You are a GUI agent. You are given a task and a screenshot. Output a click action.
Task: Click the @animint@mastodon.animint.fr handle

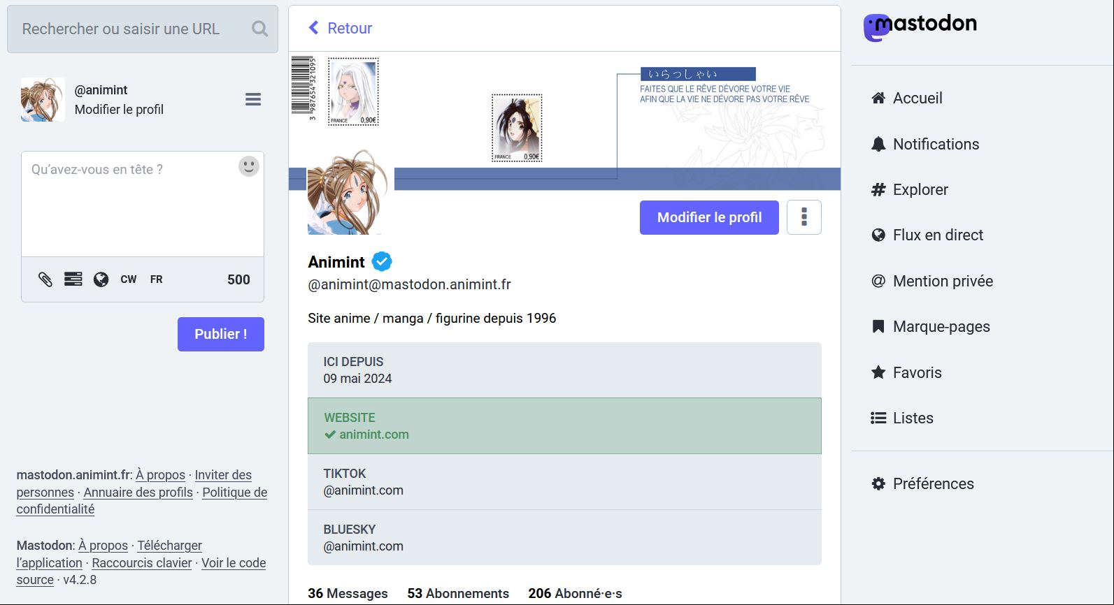[409, 284]
